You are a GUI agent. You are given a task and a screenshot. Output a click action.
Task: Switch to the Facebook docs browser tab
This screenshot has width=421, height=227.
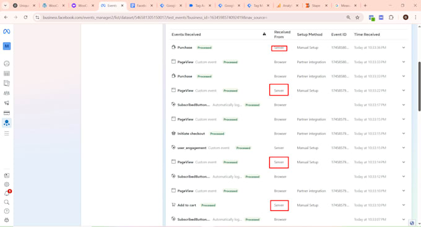[141, 6]
